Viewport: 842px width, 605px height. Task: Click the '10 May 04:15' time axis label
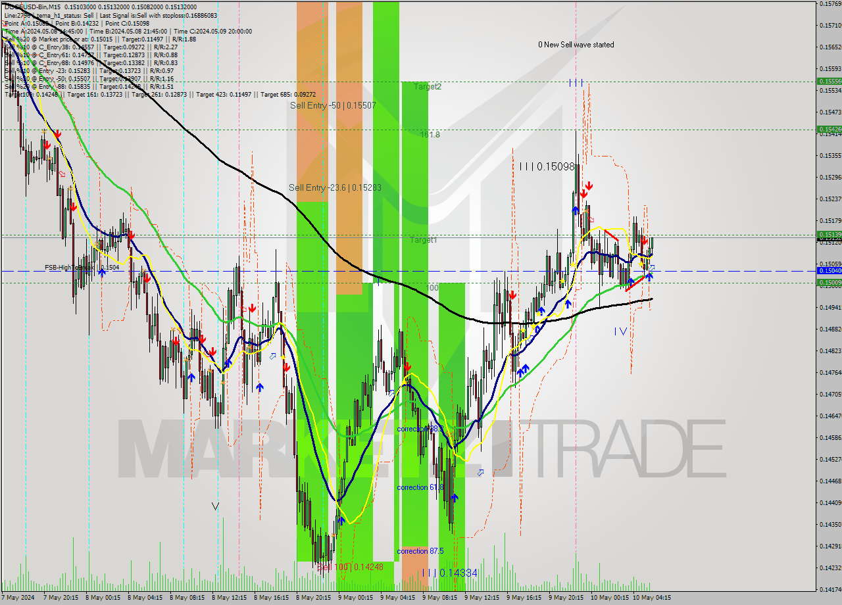653,598
